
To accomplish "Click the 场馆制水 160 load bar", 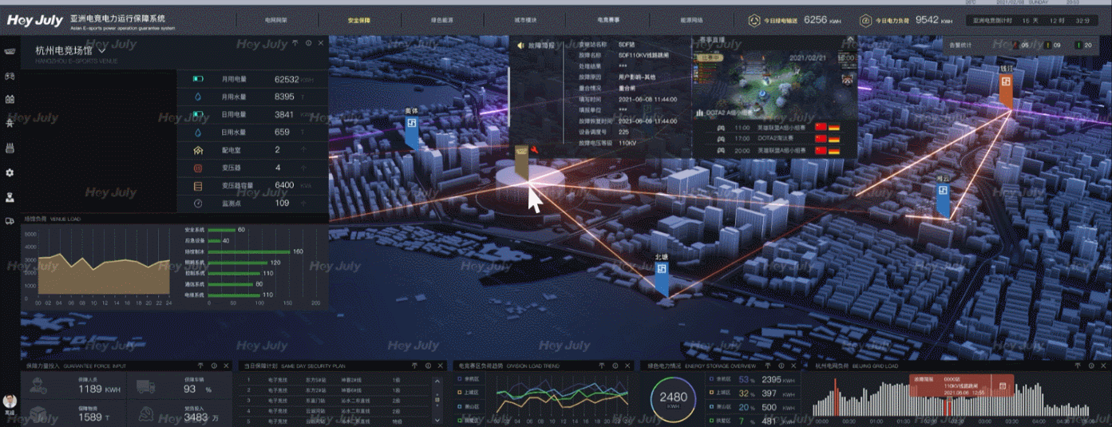I will click(x=249, y=251).
